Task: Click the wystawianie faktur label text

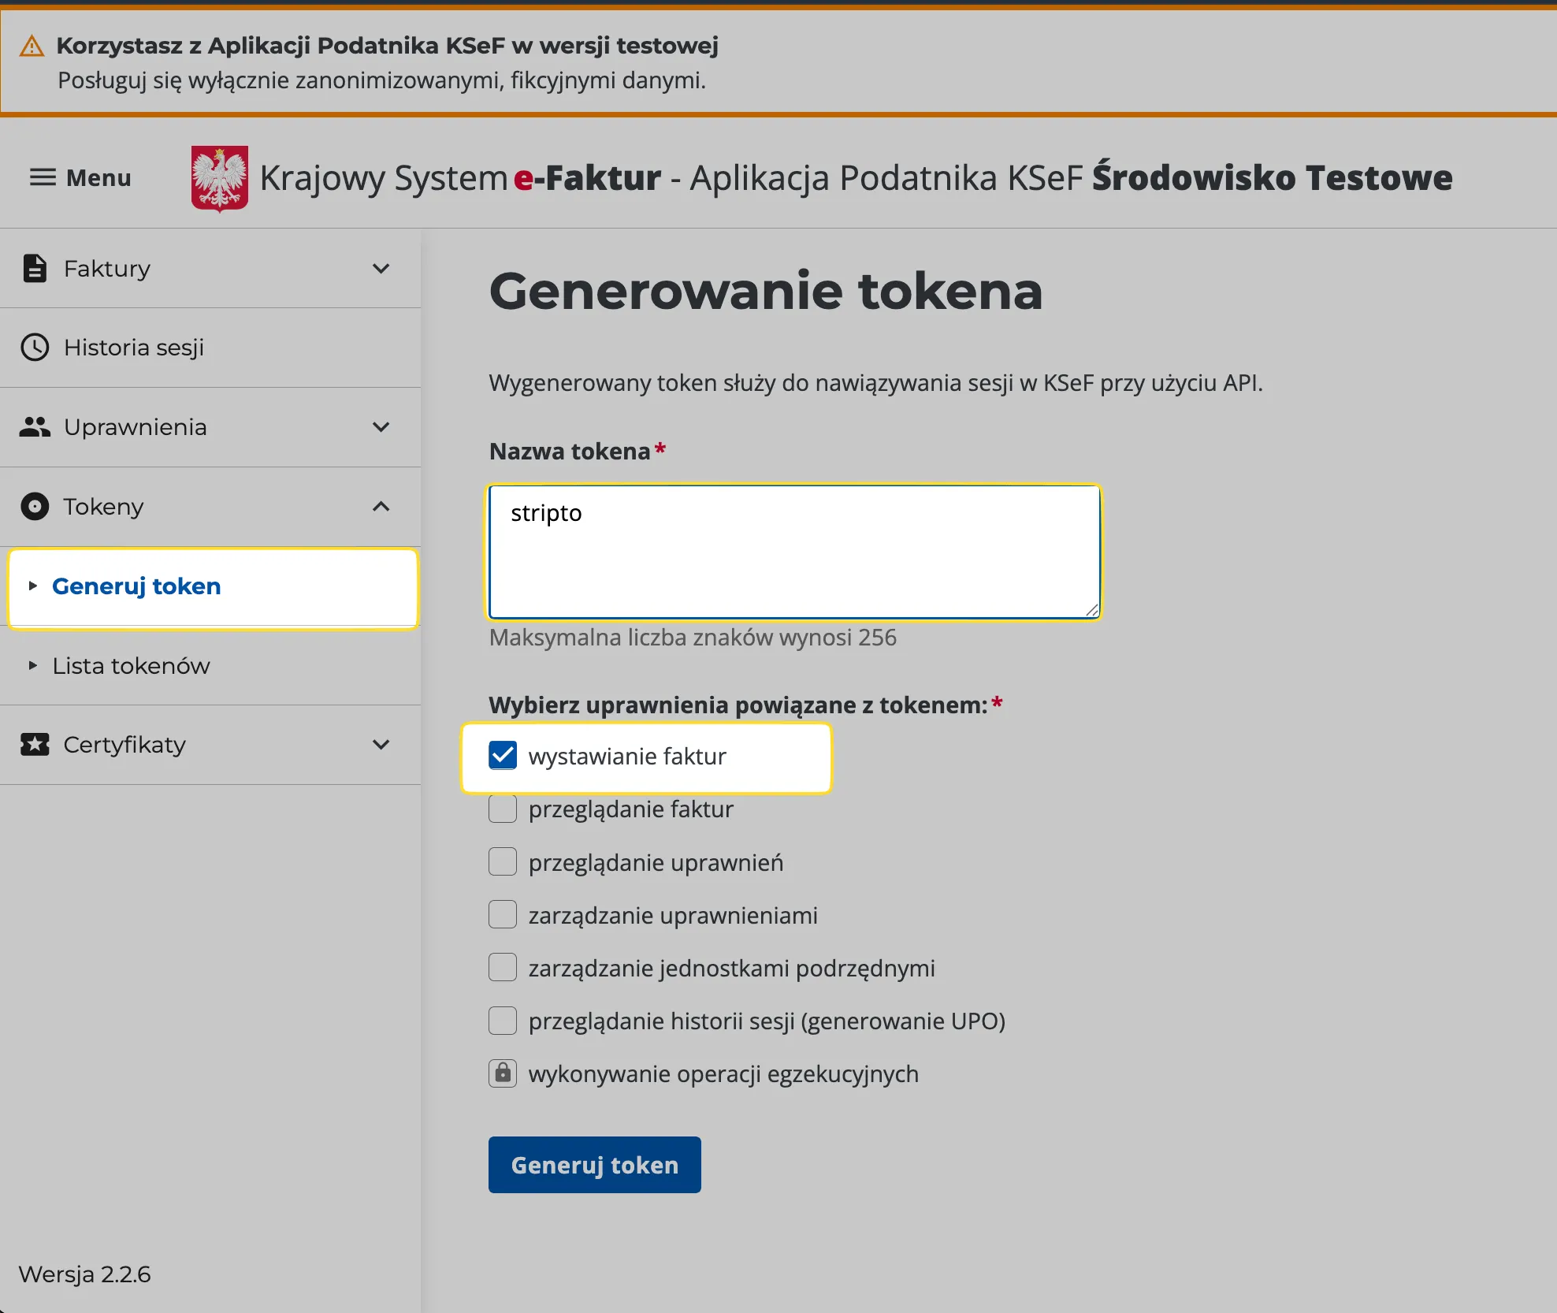Action: tap(627, 757)
